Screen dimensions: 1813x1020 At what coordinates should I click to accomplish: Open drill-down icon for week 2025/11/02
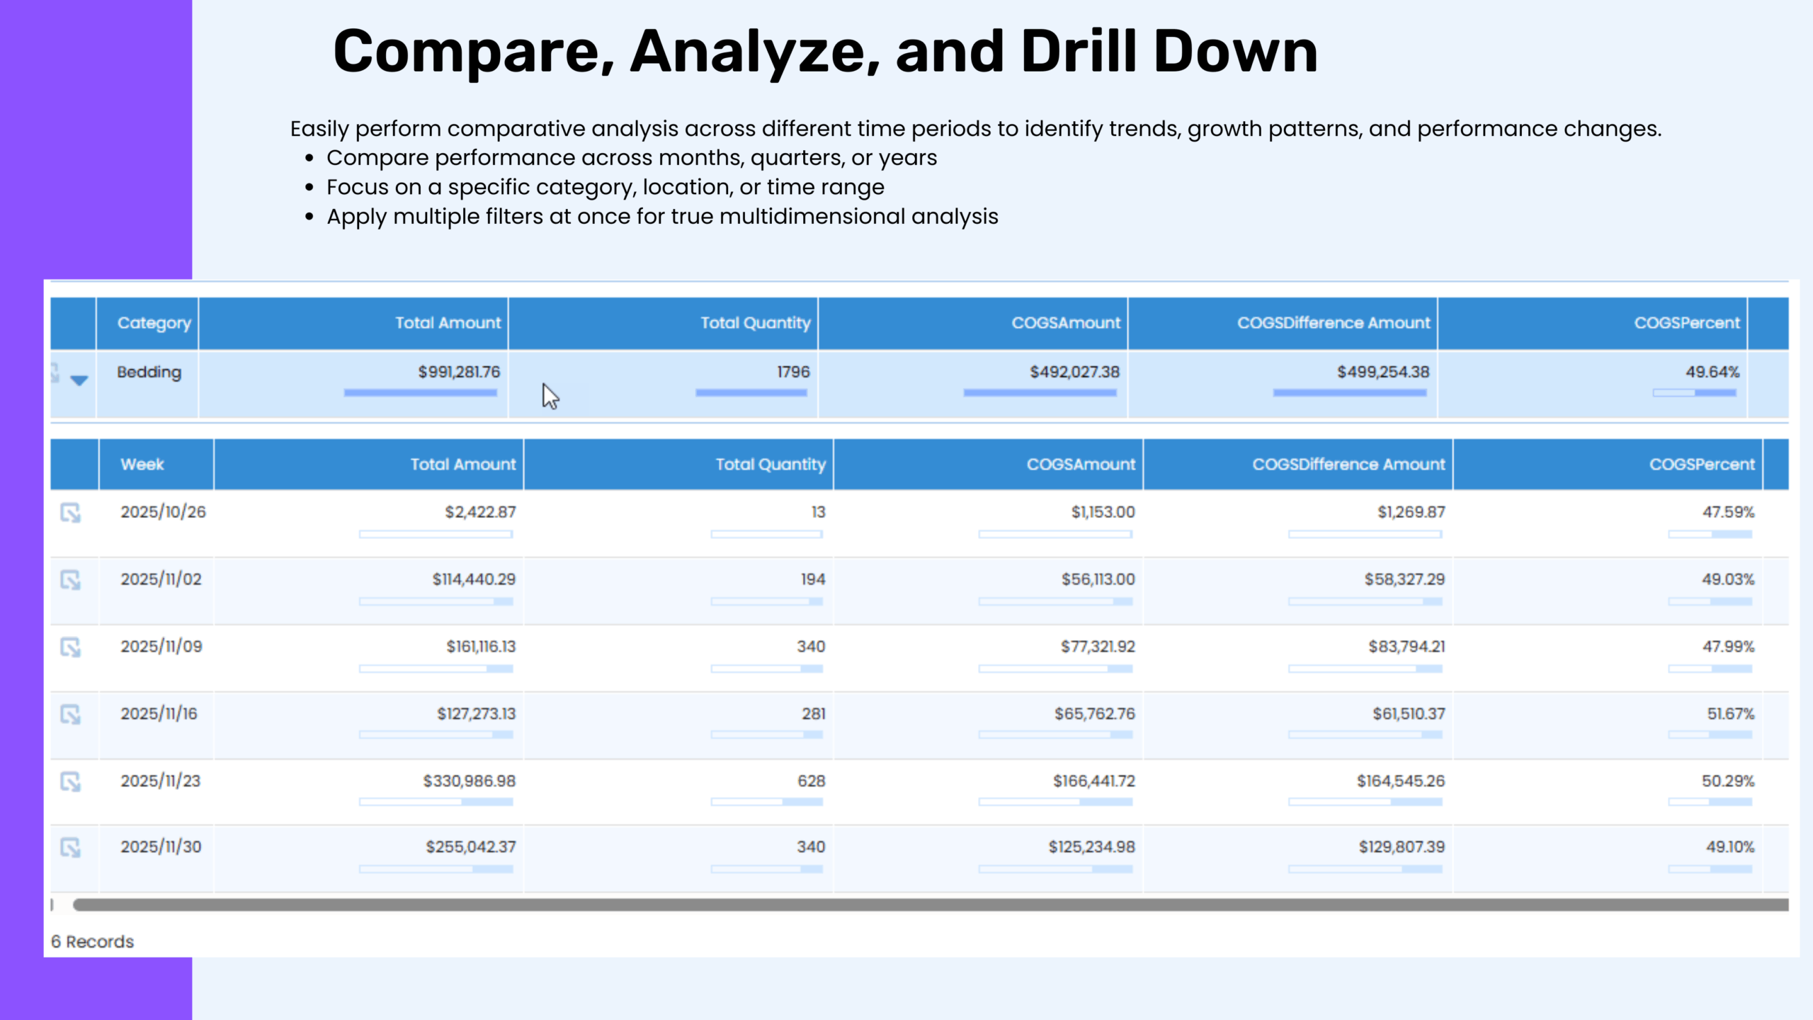70,580
